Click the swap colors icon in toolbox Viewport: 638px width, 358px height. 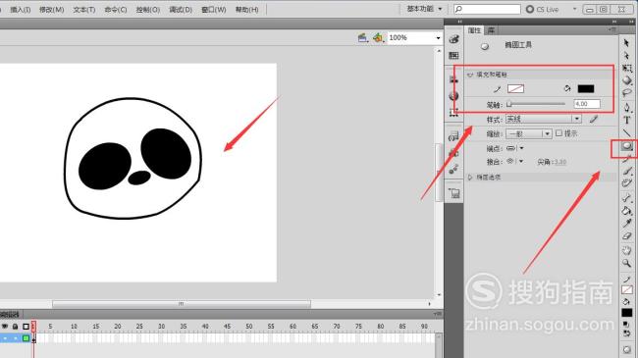627,332
